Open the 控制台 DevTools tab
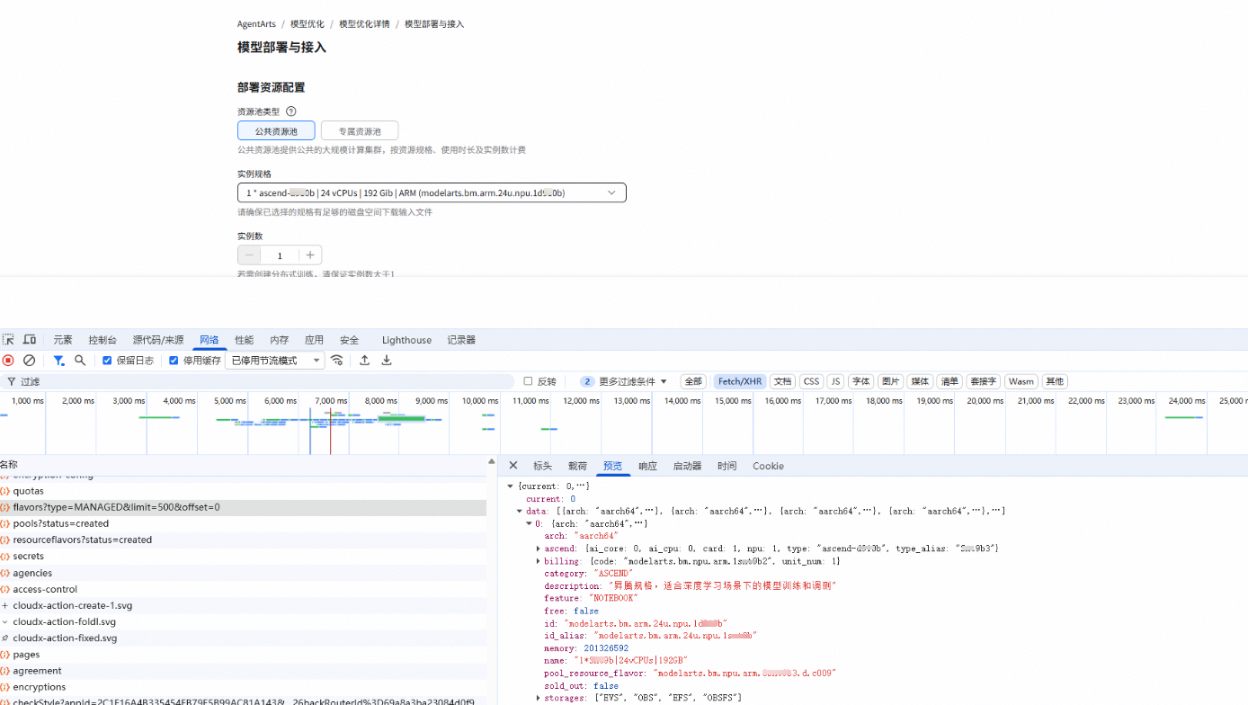Screen dimensions: 1248x705 coord(103,340)
